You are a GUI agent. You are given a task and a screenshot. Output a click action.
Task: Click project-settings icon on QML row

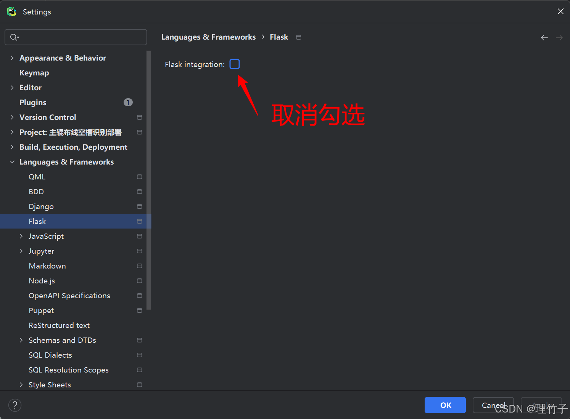coord(140,177)
